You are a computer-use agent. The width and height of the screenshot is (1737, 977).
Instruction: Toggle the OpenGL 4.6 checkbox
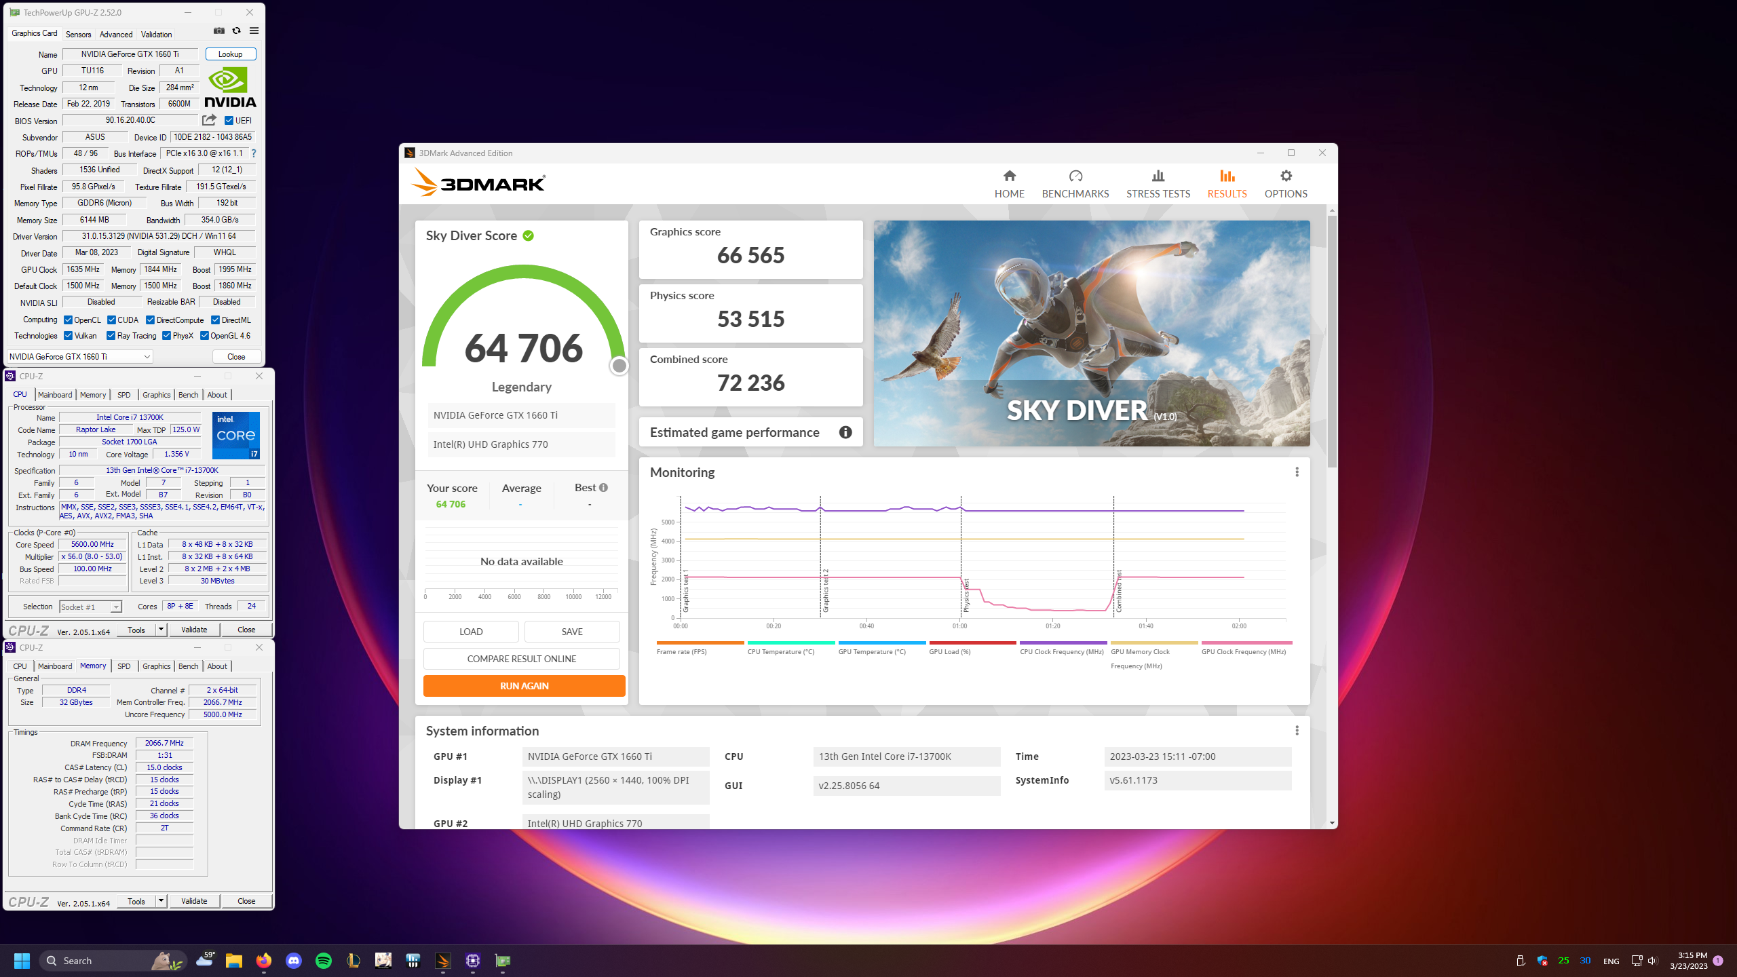[204, 336]
